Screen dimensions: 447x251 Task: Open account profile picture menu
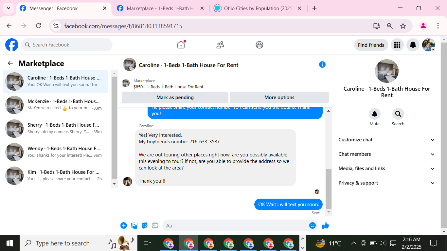coord(429,45)
